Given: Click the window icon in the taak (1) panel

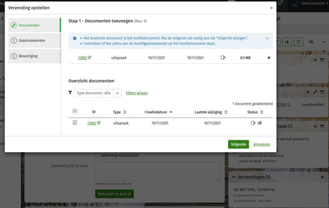Looking at the screenshot, I should [322, 127].
